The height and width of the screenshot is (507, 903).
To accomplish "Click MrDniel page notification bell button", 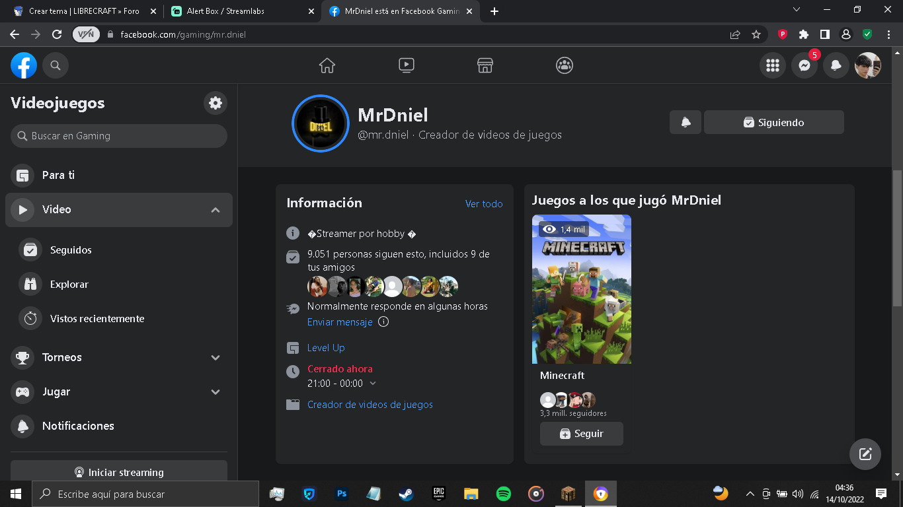I will click(x=686, y=122).
